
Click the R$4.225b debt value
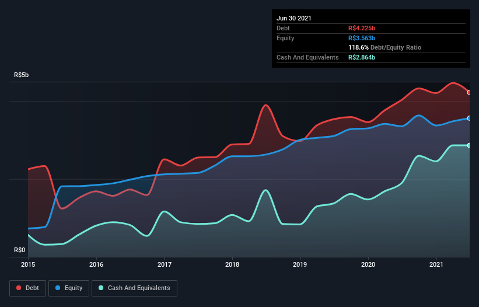point(362,28)
